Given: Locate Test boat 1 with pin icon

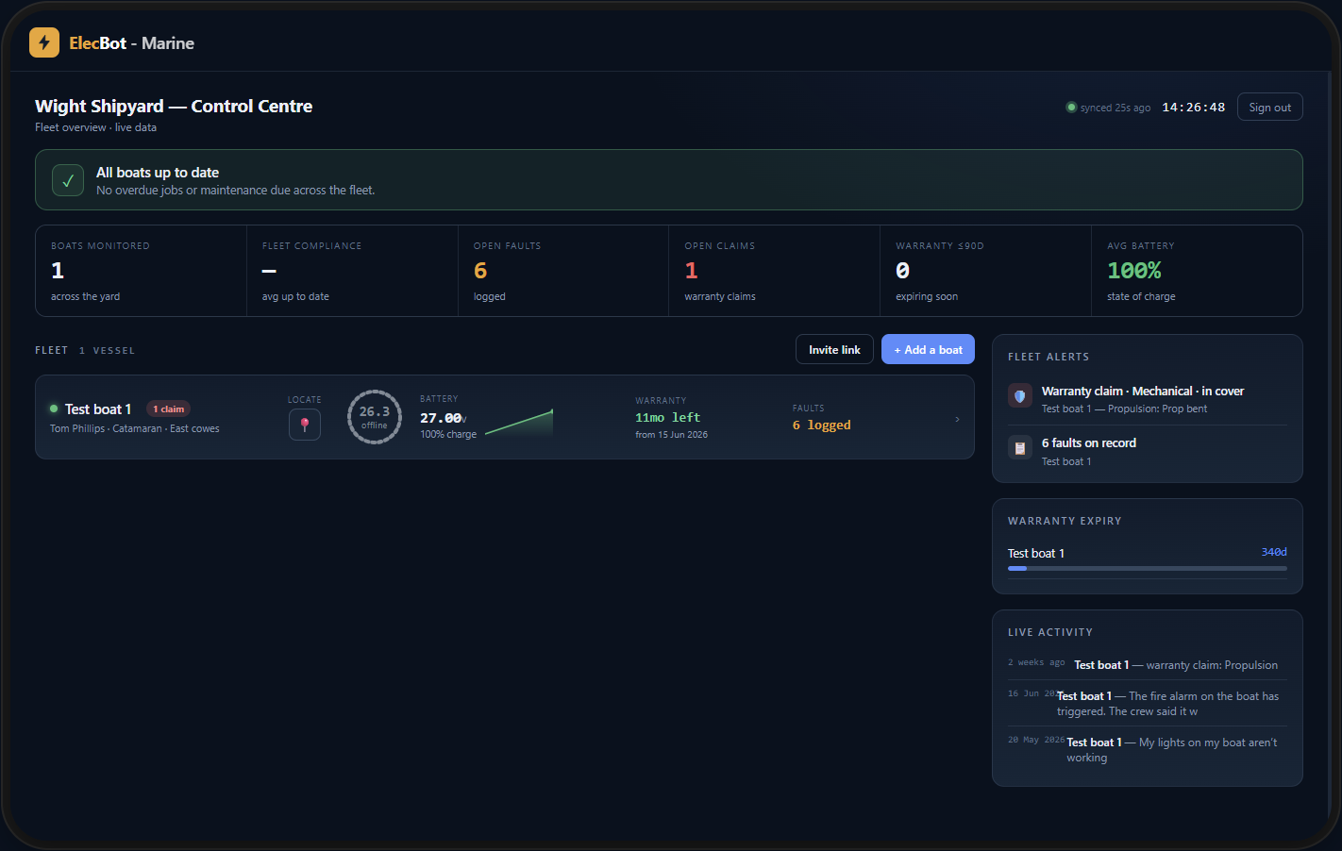Looking at the screenshot, I should click(x=305, y=425).
